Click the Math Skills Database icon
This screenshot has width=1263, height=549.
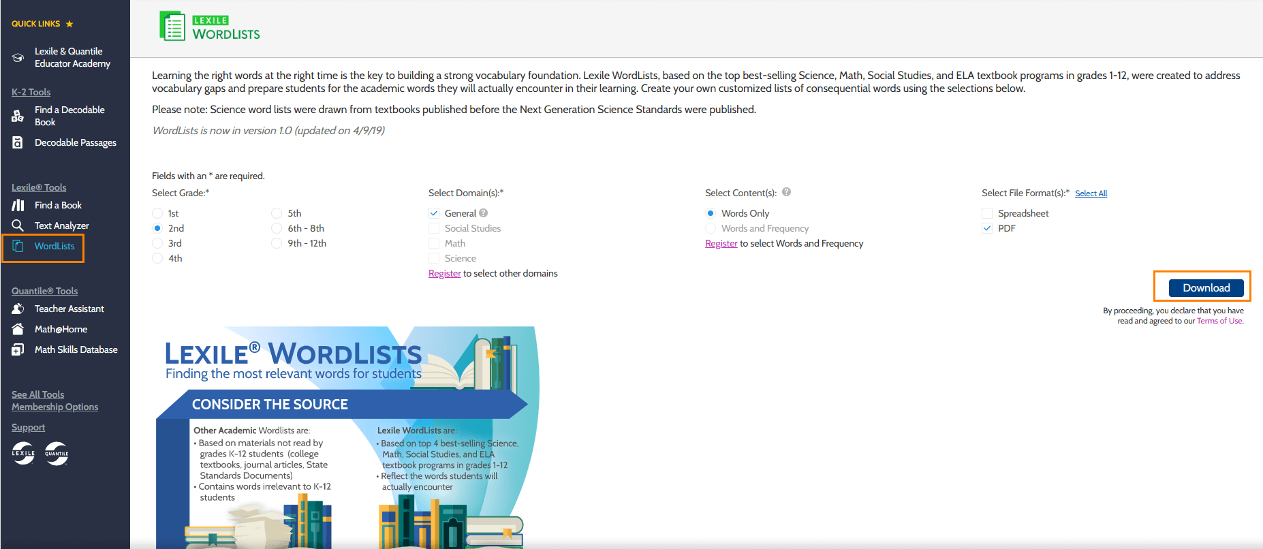(18, 349)
